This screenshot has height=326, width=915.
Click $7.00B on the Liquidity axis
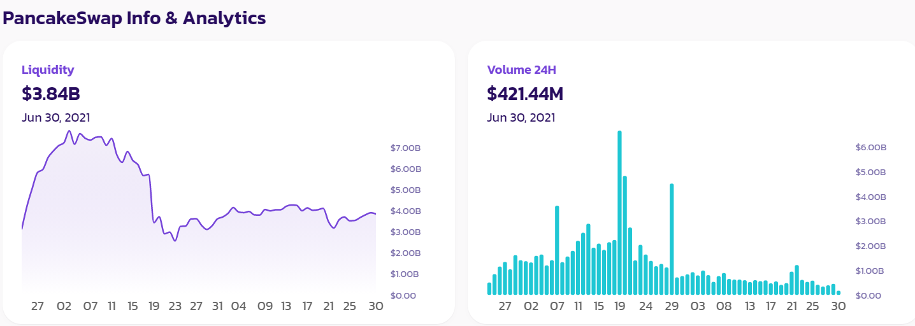[x=406, y=148]
